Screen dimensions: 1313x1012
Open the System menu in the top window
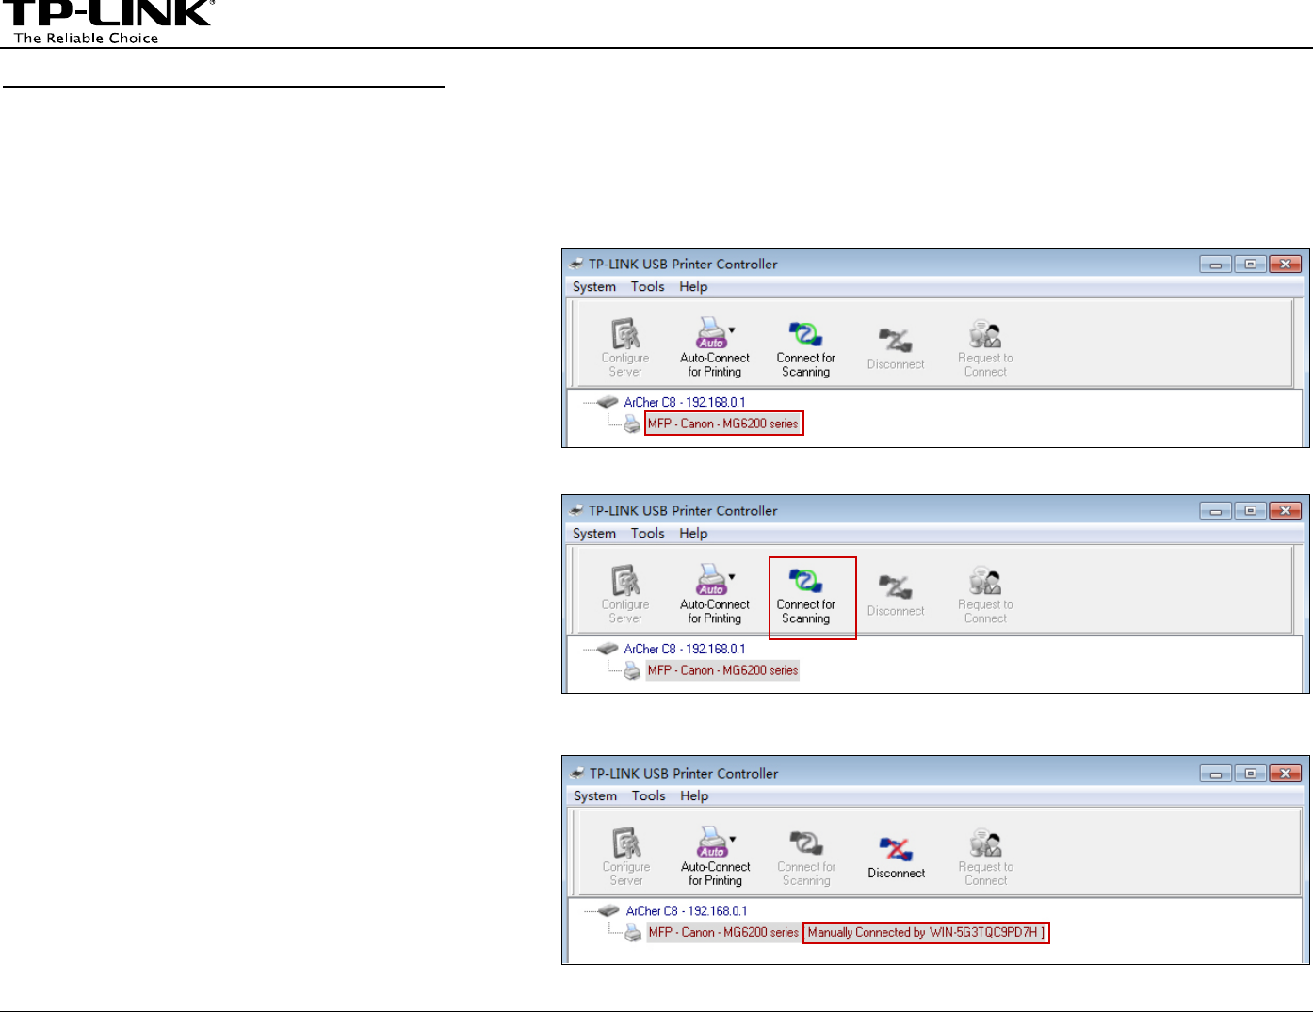click(594, 287)
